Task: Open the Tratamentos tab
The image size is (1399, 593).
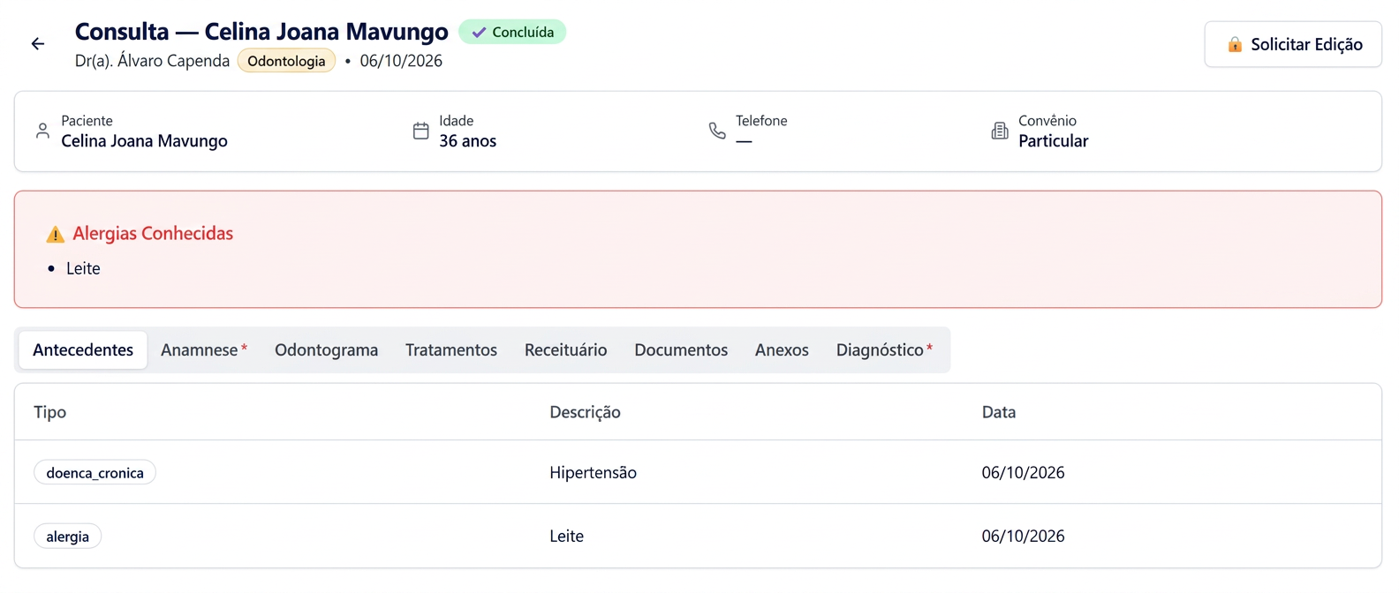Action: [451, 350]
